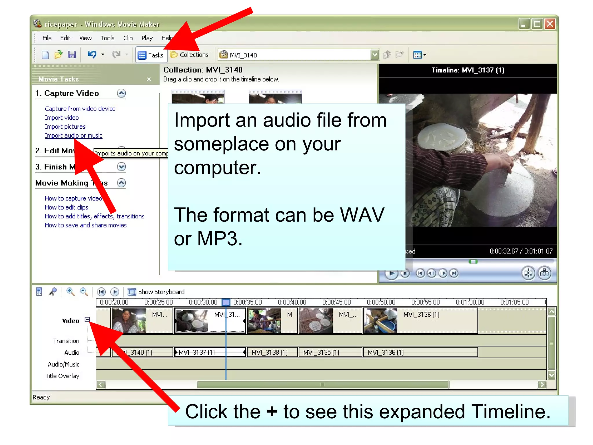
Task: Click timeline vertical scrollbar up arrow
Action: [x=552, y=312]
